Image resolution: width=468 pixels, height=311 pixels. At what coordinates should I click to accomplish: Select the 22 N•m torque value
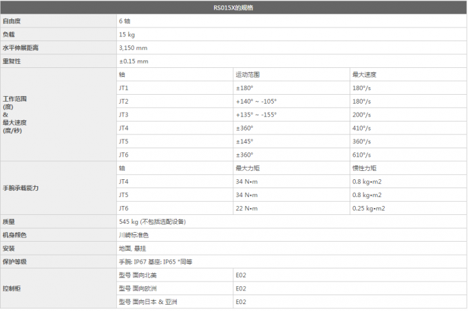coord(247,208)
